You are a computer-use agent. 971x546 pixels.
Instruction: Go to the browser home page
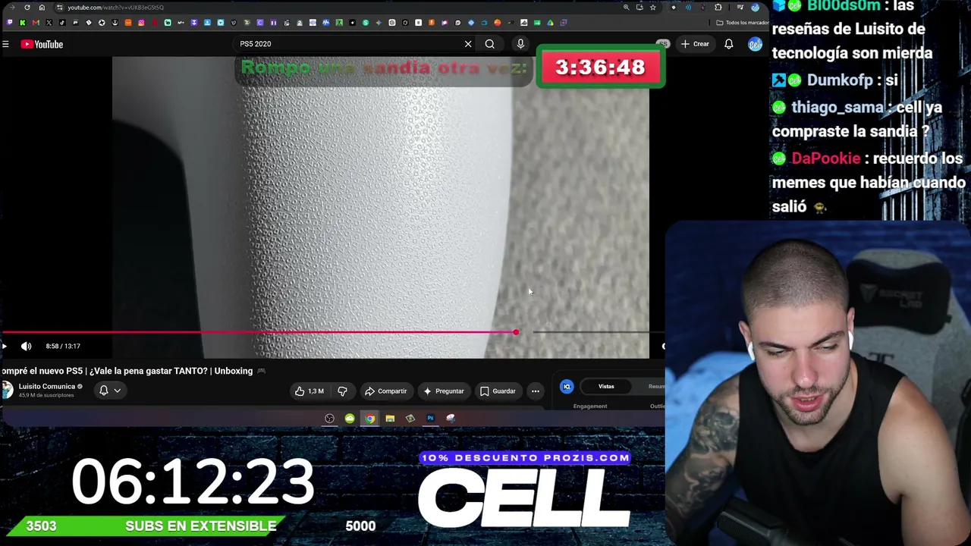42,8
